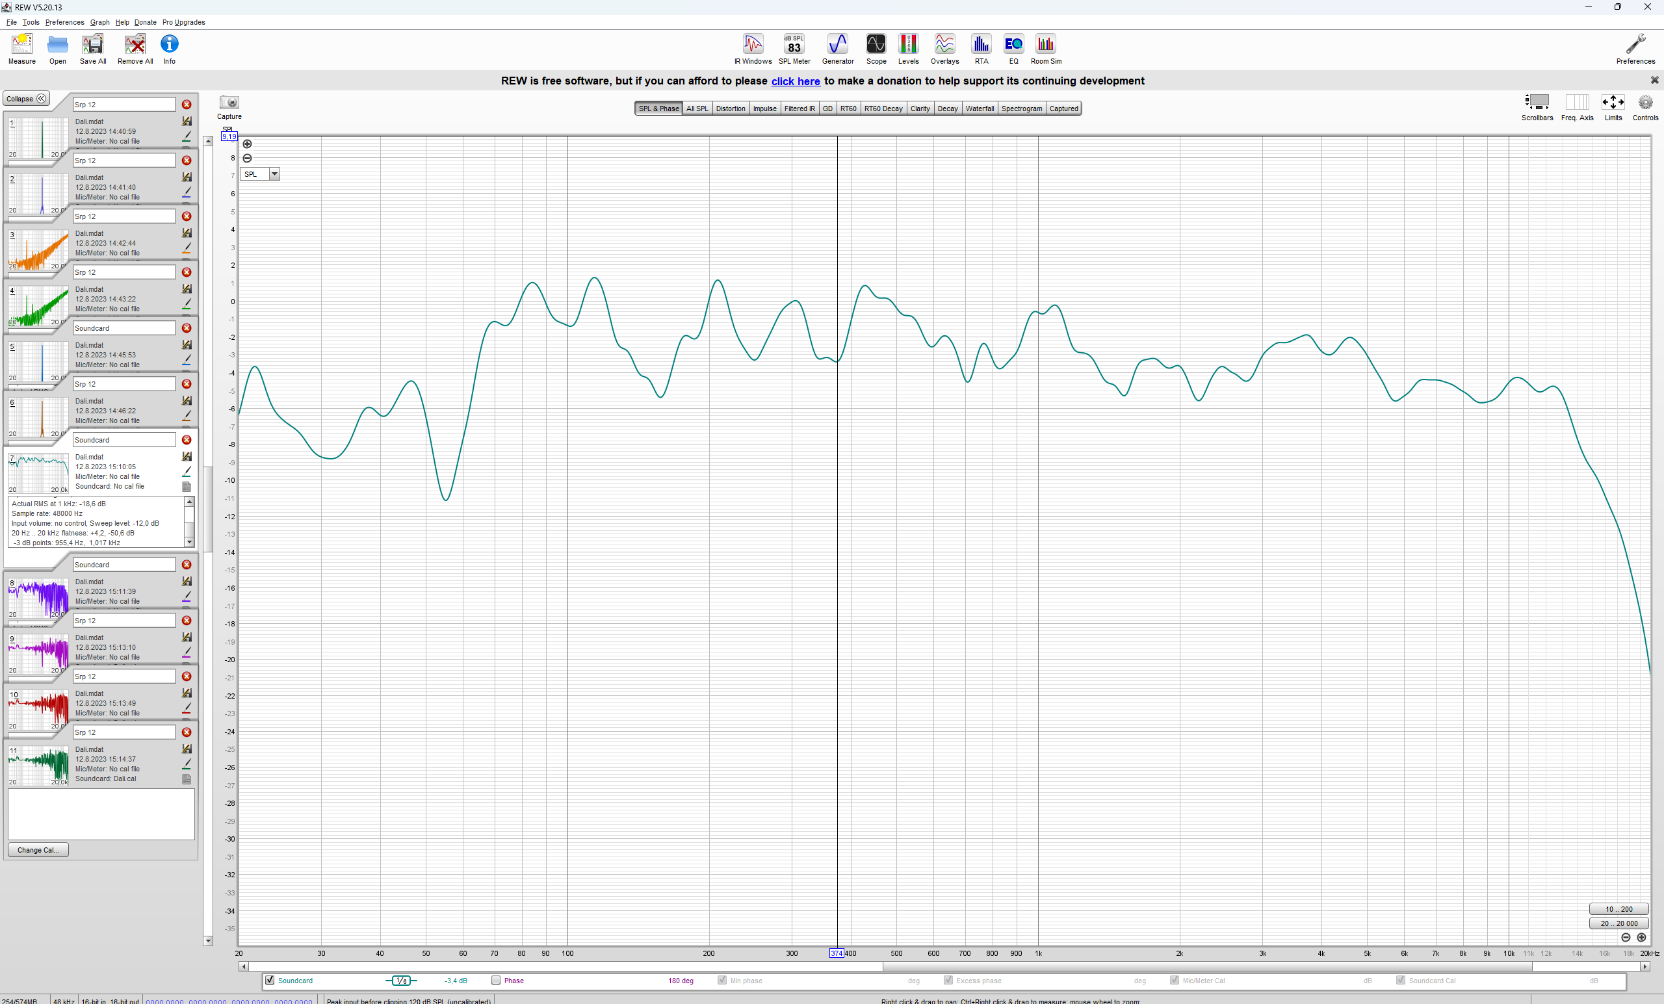The width and height of the screenshot is (1664, 1004).
Task: Open graph Controls gear icon
Action: [x=1645, y=103]
